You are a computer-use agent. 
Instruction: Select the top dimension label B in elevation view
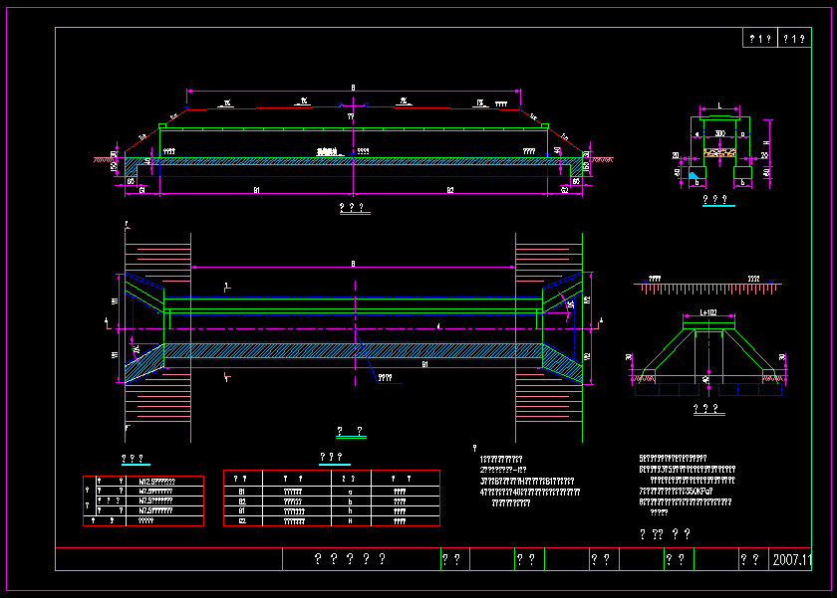coord(353,88)
